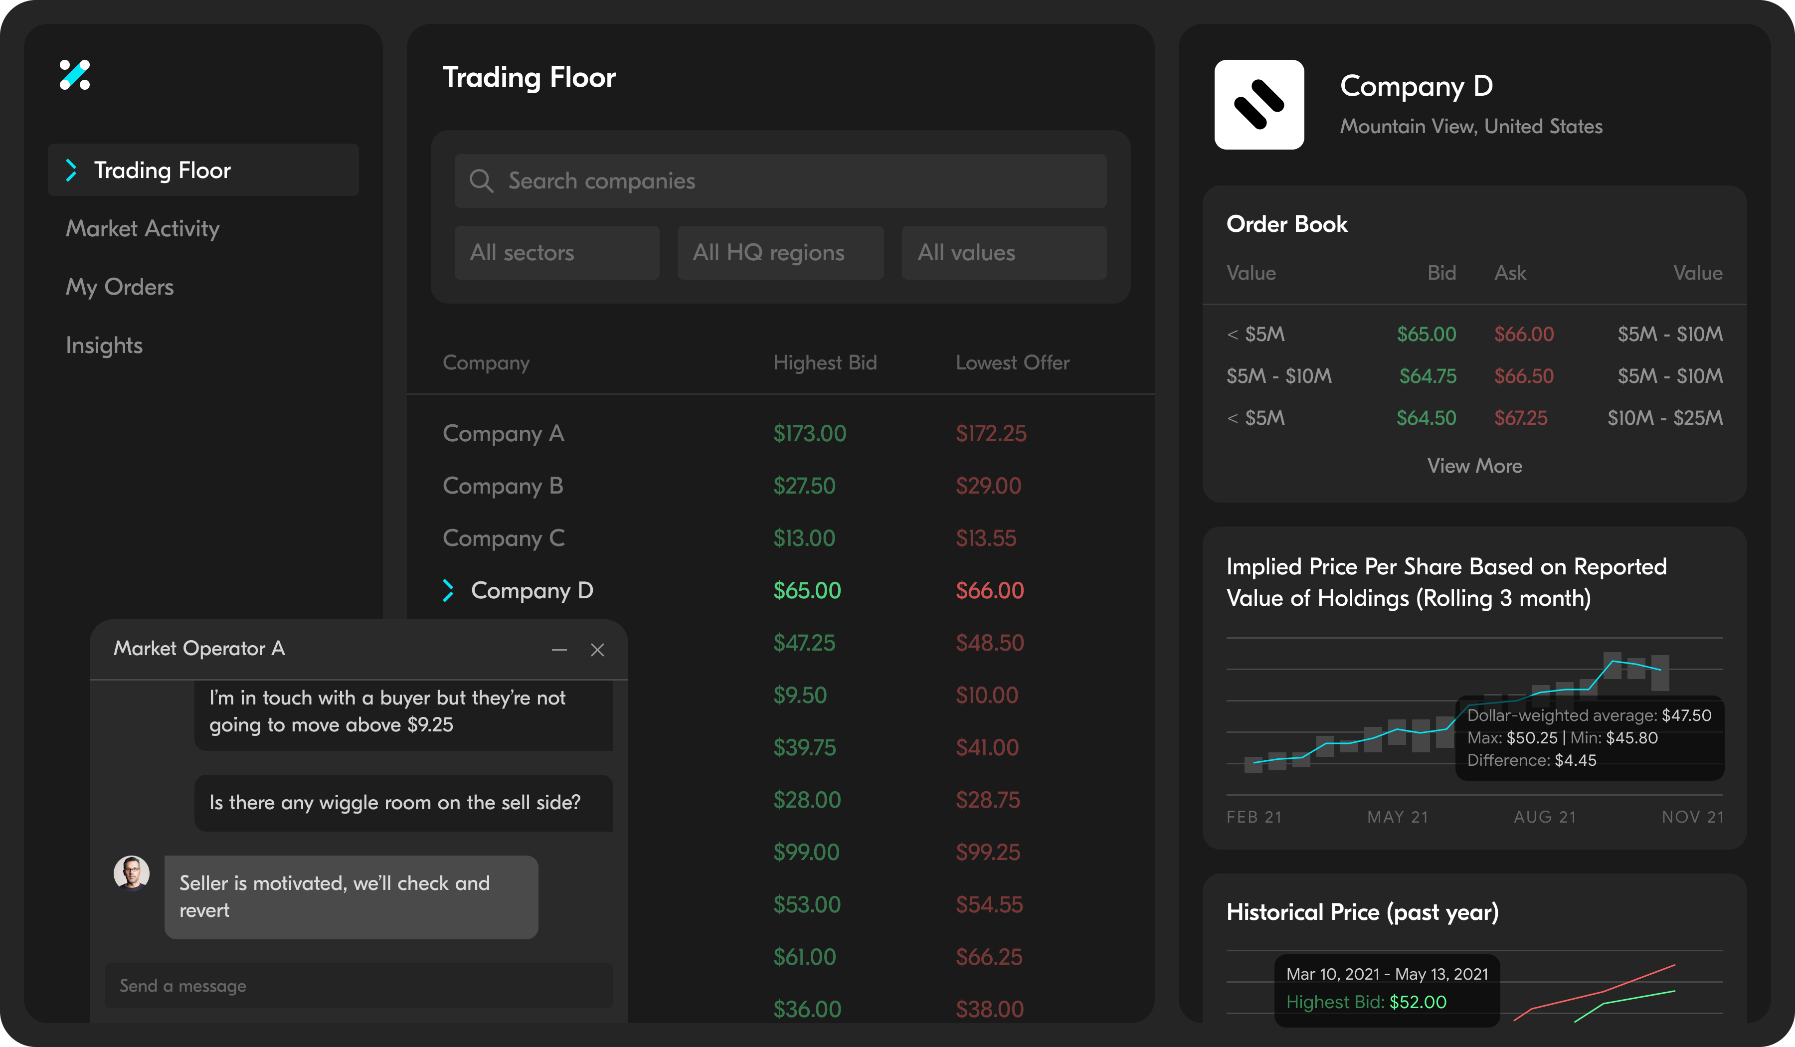This screenshot has width=1795, height=1047.
Task: Open the All HQ regions filter dropdown
Action: (781, 253)
